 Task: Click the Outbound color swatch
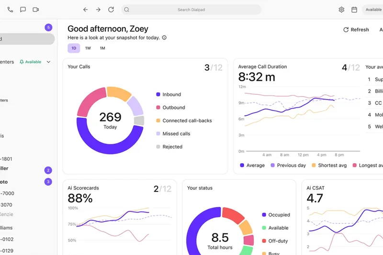coord(158,108)
